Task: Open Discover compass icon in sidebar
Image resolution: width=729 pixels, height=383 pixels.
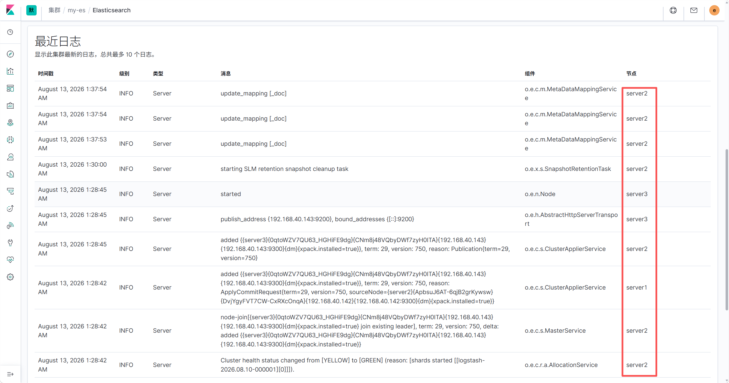Action: [x=10, y=54]
